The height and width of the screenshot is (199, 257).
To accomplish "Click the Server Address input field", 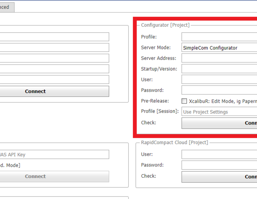I will coord(219,58).
